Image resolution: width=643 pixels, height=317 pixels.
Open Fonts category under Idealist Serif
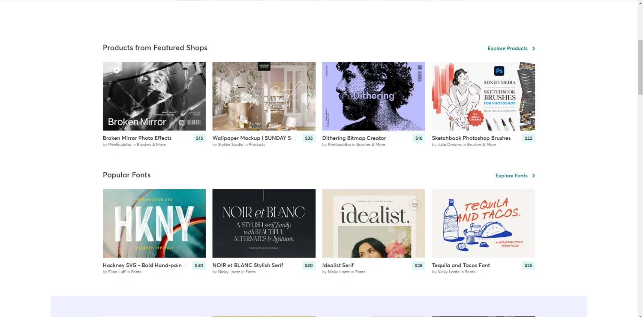click(360, 272)
